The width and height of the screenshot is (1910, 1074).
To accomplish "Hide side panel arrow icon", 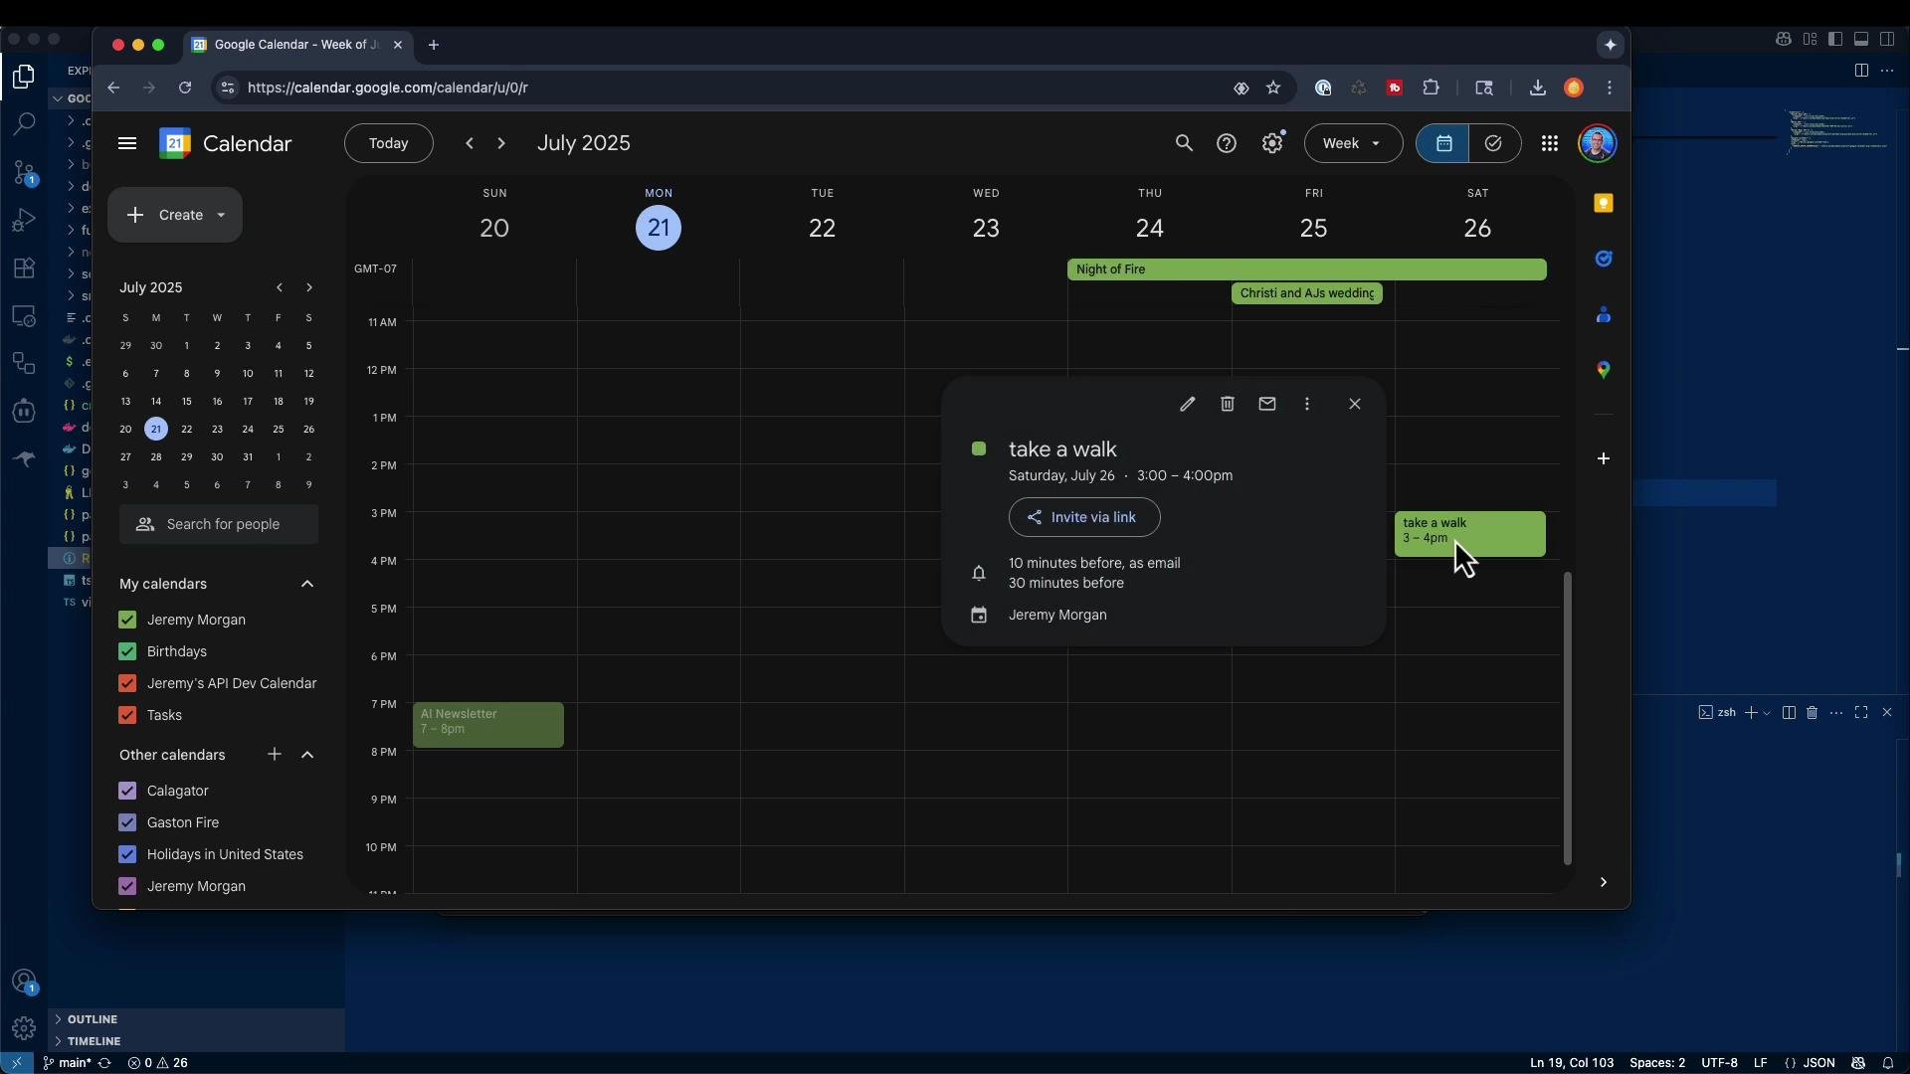I will pos(1604,882).
